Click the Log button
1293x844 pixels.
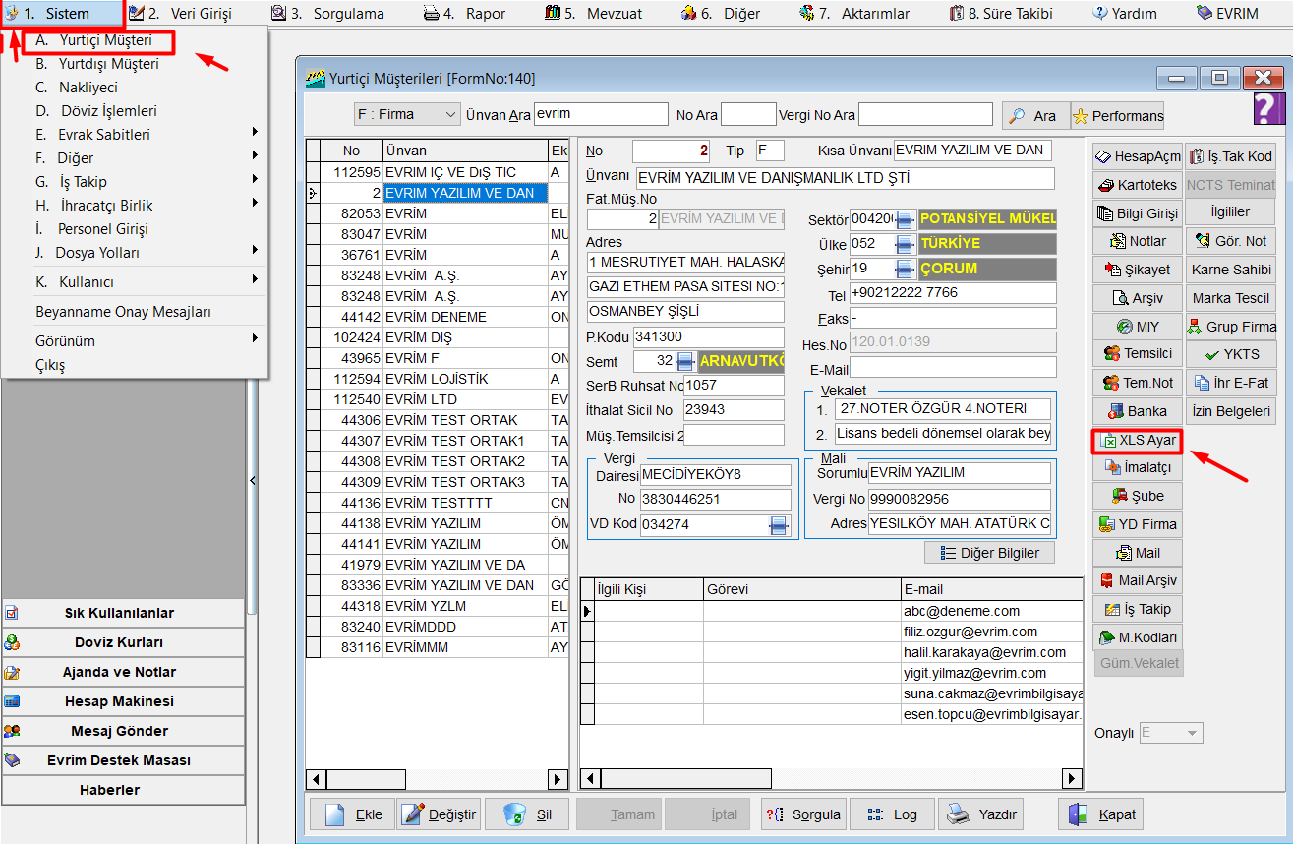click(x=891, y=814)
